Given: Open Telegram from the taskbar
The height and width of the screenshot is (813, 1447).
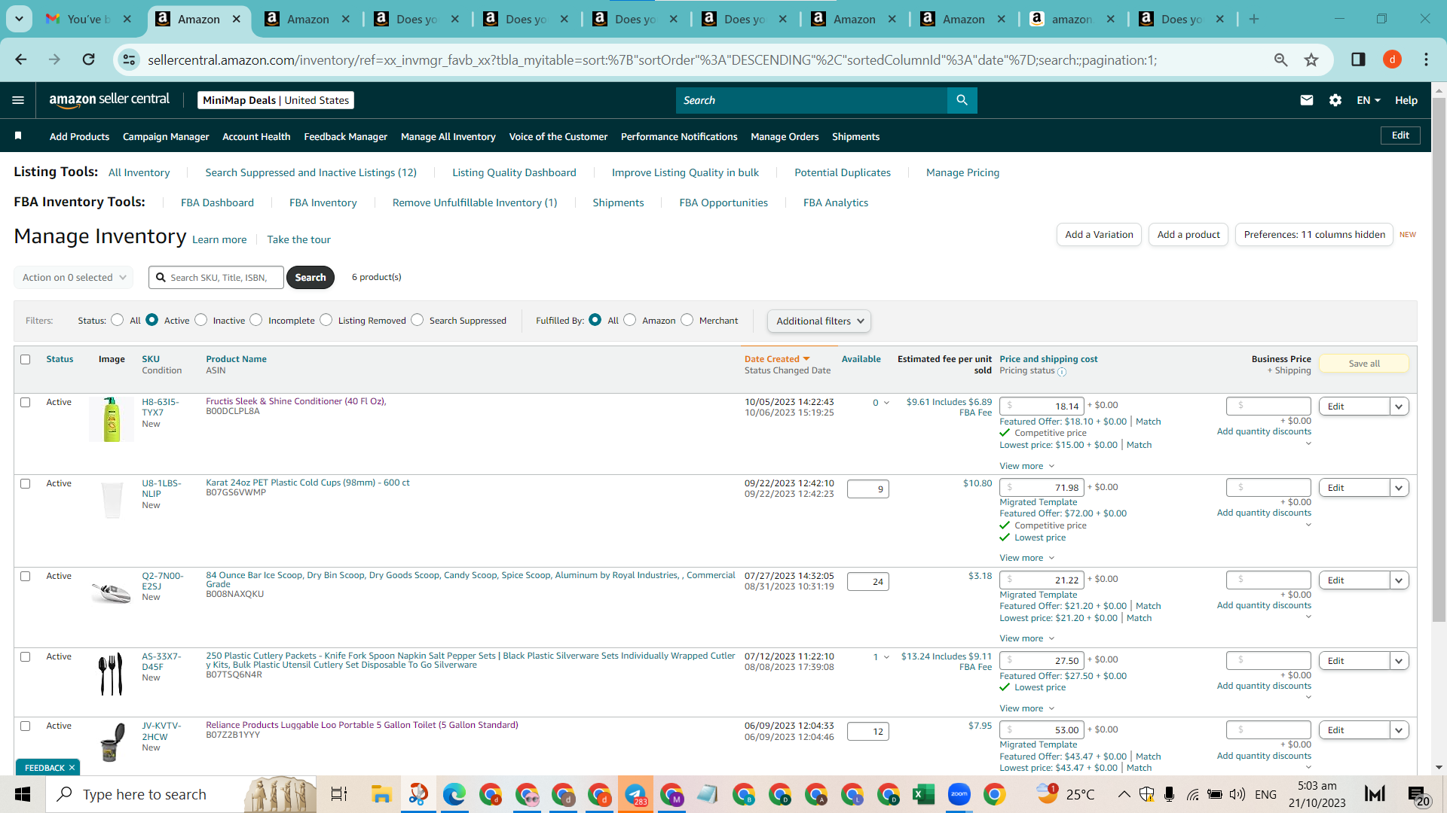Looking at the screenshot, I should coord(635,794).
